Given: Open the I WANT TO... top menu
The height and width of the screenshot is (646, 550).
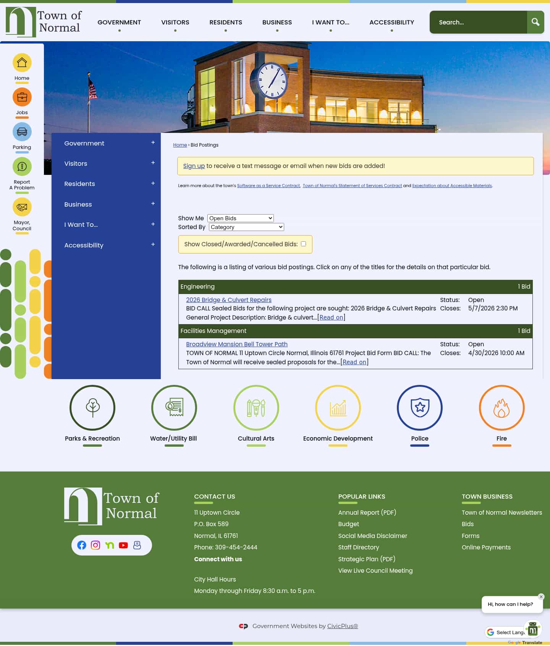Looking at the screenshot, I should click(331, 22).
